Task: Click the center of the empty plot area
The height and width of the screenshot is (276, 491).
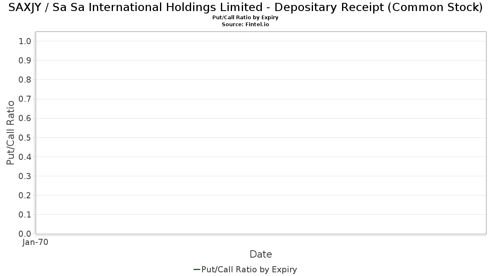Action: (261, 132)
